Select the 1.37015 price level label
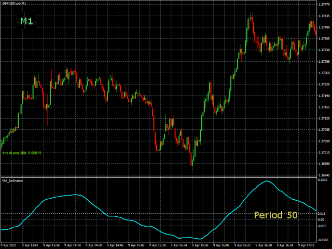The width and height of the screenshot is (332, 249). tap(324, 153)
